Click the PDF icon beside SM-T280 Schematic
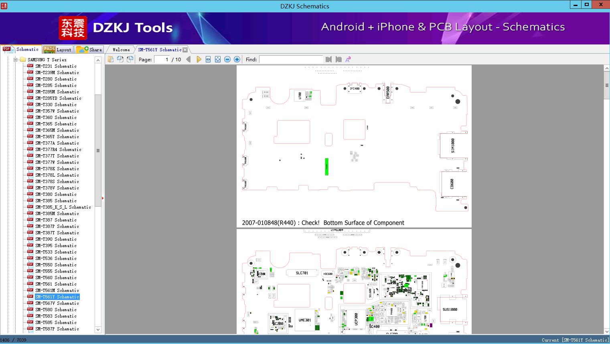Screen dimensions: 610x344 coord(30,79)
